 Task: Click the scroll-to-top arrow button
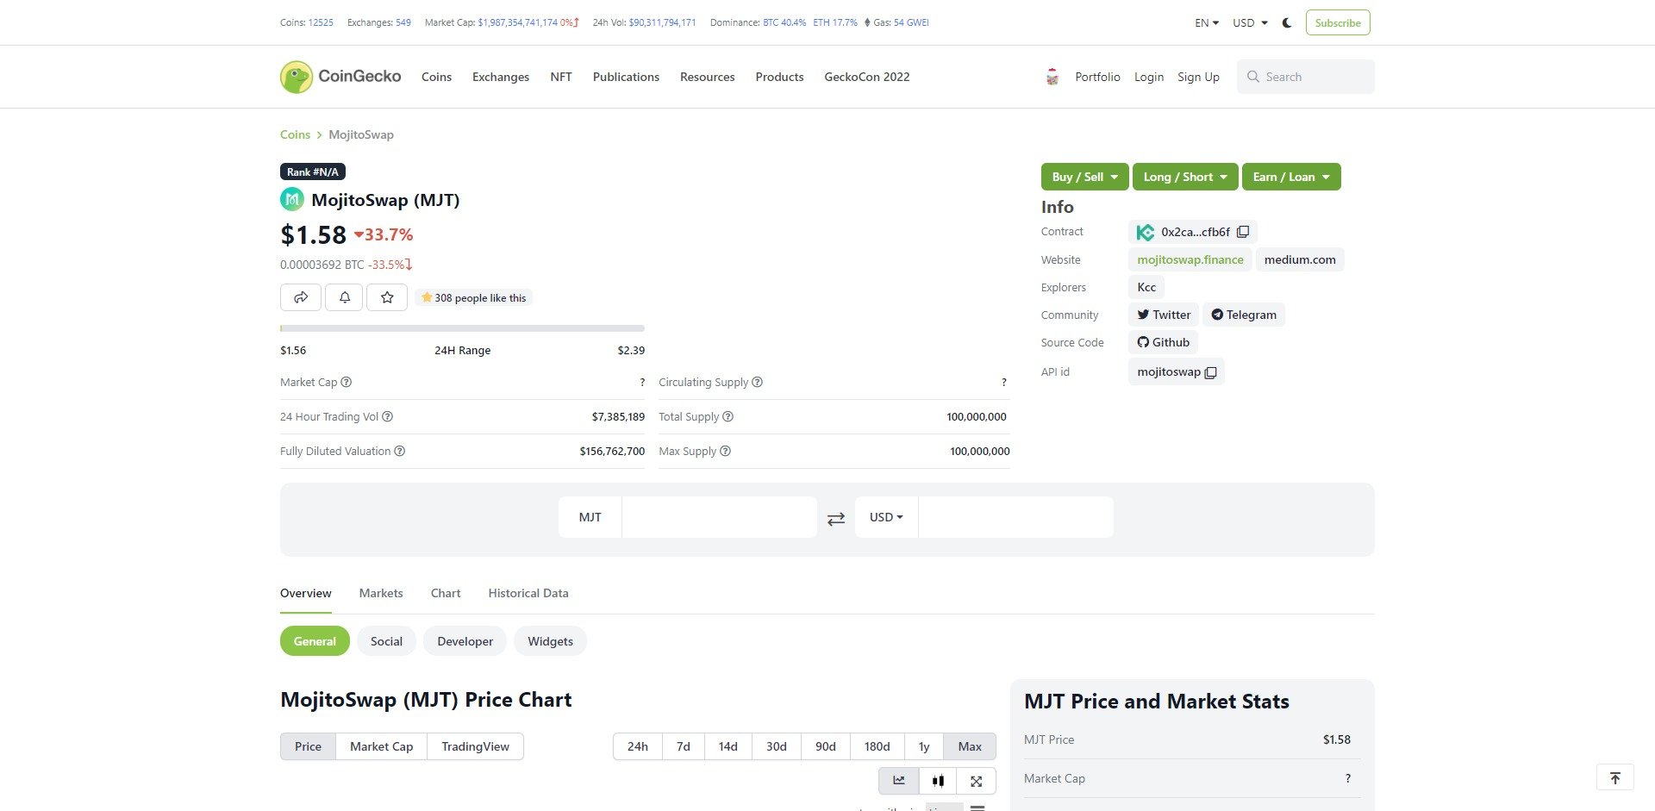pyautogui.click(x=1614, y=777)
